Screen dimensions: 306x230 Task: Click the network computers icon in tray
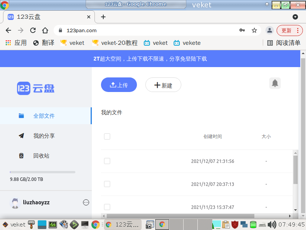tap(244, 225)
